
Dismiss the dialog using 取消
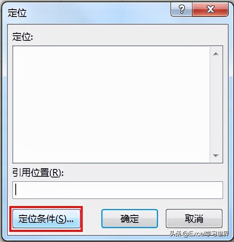pos(194,219)
